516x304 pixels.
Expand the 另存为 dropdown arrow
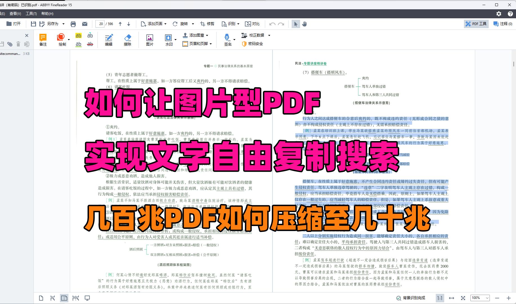[63, 24]
